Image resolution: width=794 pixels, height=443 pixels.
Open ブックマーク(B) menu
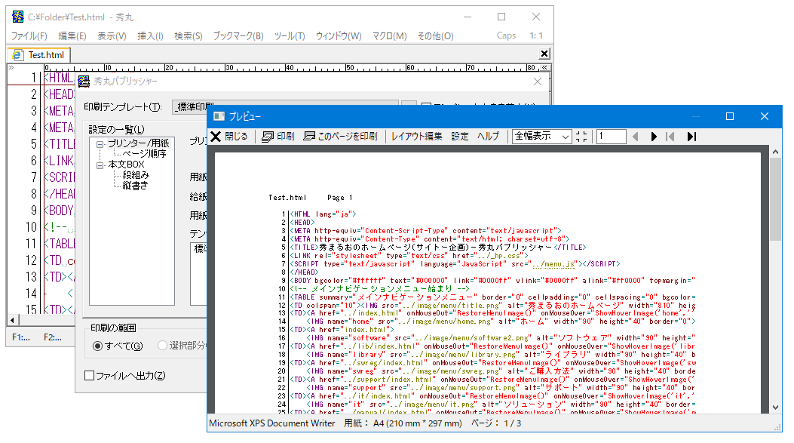click(238, 36)
